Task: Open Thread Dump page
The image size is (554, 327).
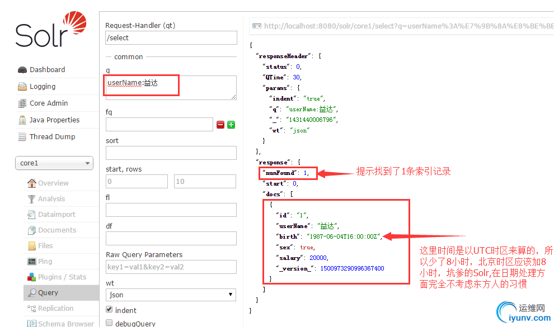Action: 52,137
